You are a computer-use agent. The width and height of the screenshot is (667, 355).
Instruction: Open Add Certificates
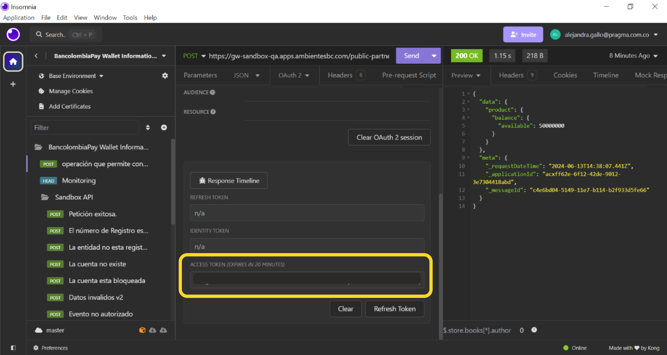[65, 106]
